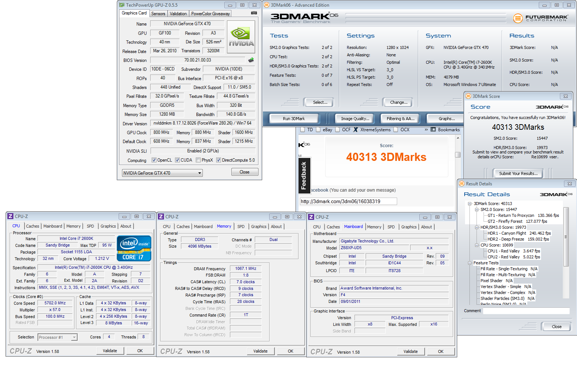
Task: Open the eBay bookmark icon
Action: point(318,130)
